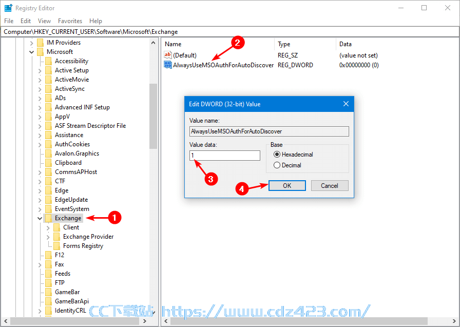Sort values by the Type column header

[x=305, y=44]
